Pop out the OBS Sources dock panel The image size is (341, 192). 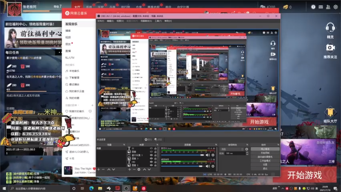(x=157, y=145)
